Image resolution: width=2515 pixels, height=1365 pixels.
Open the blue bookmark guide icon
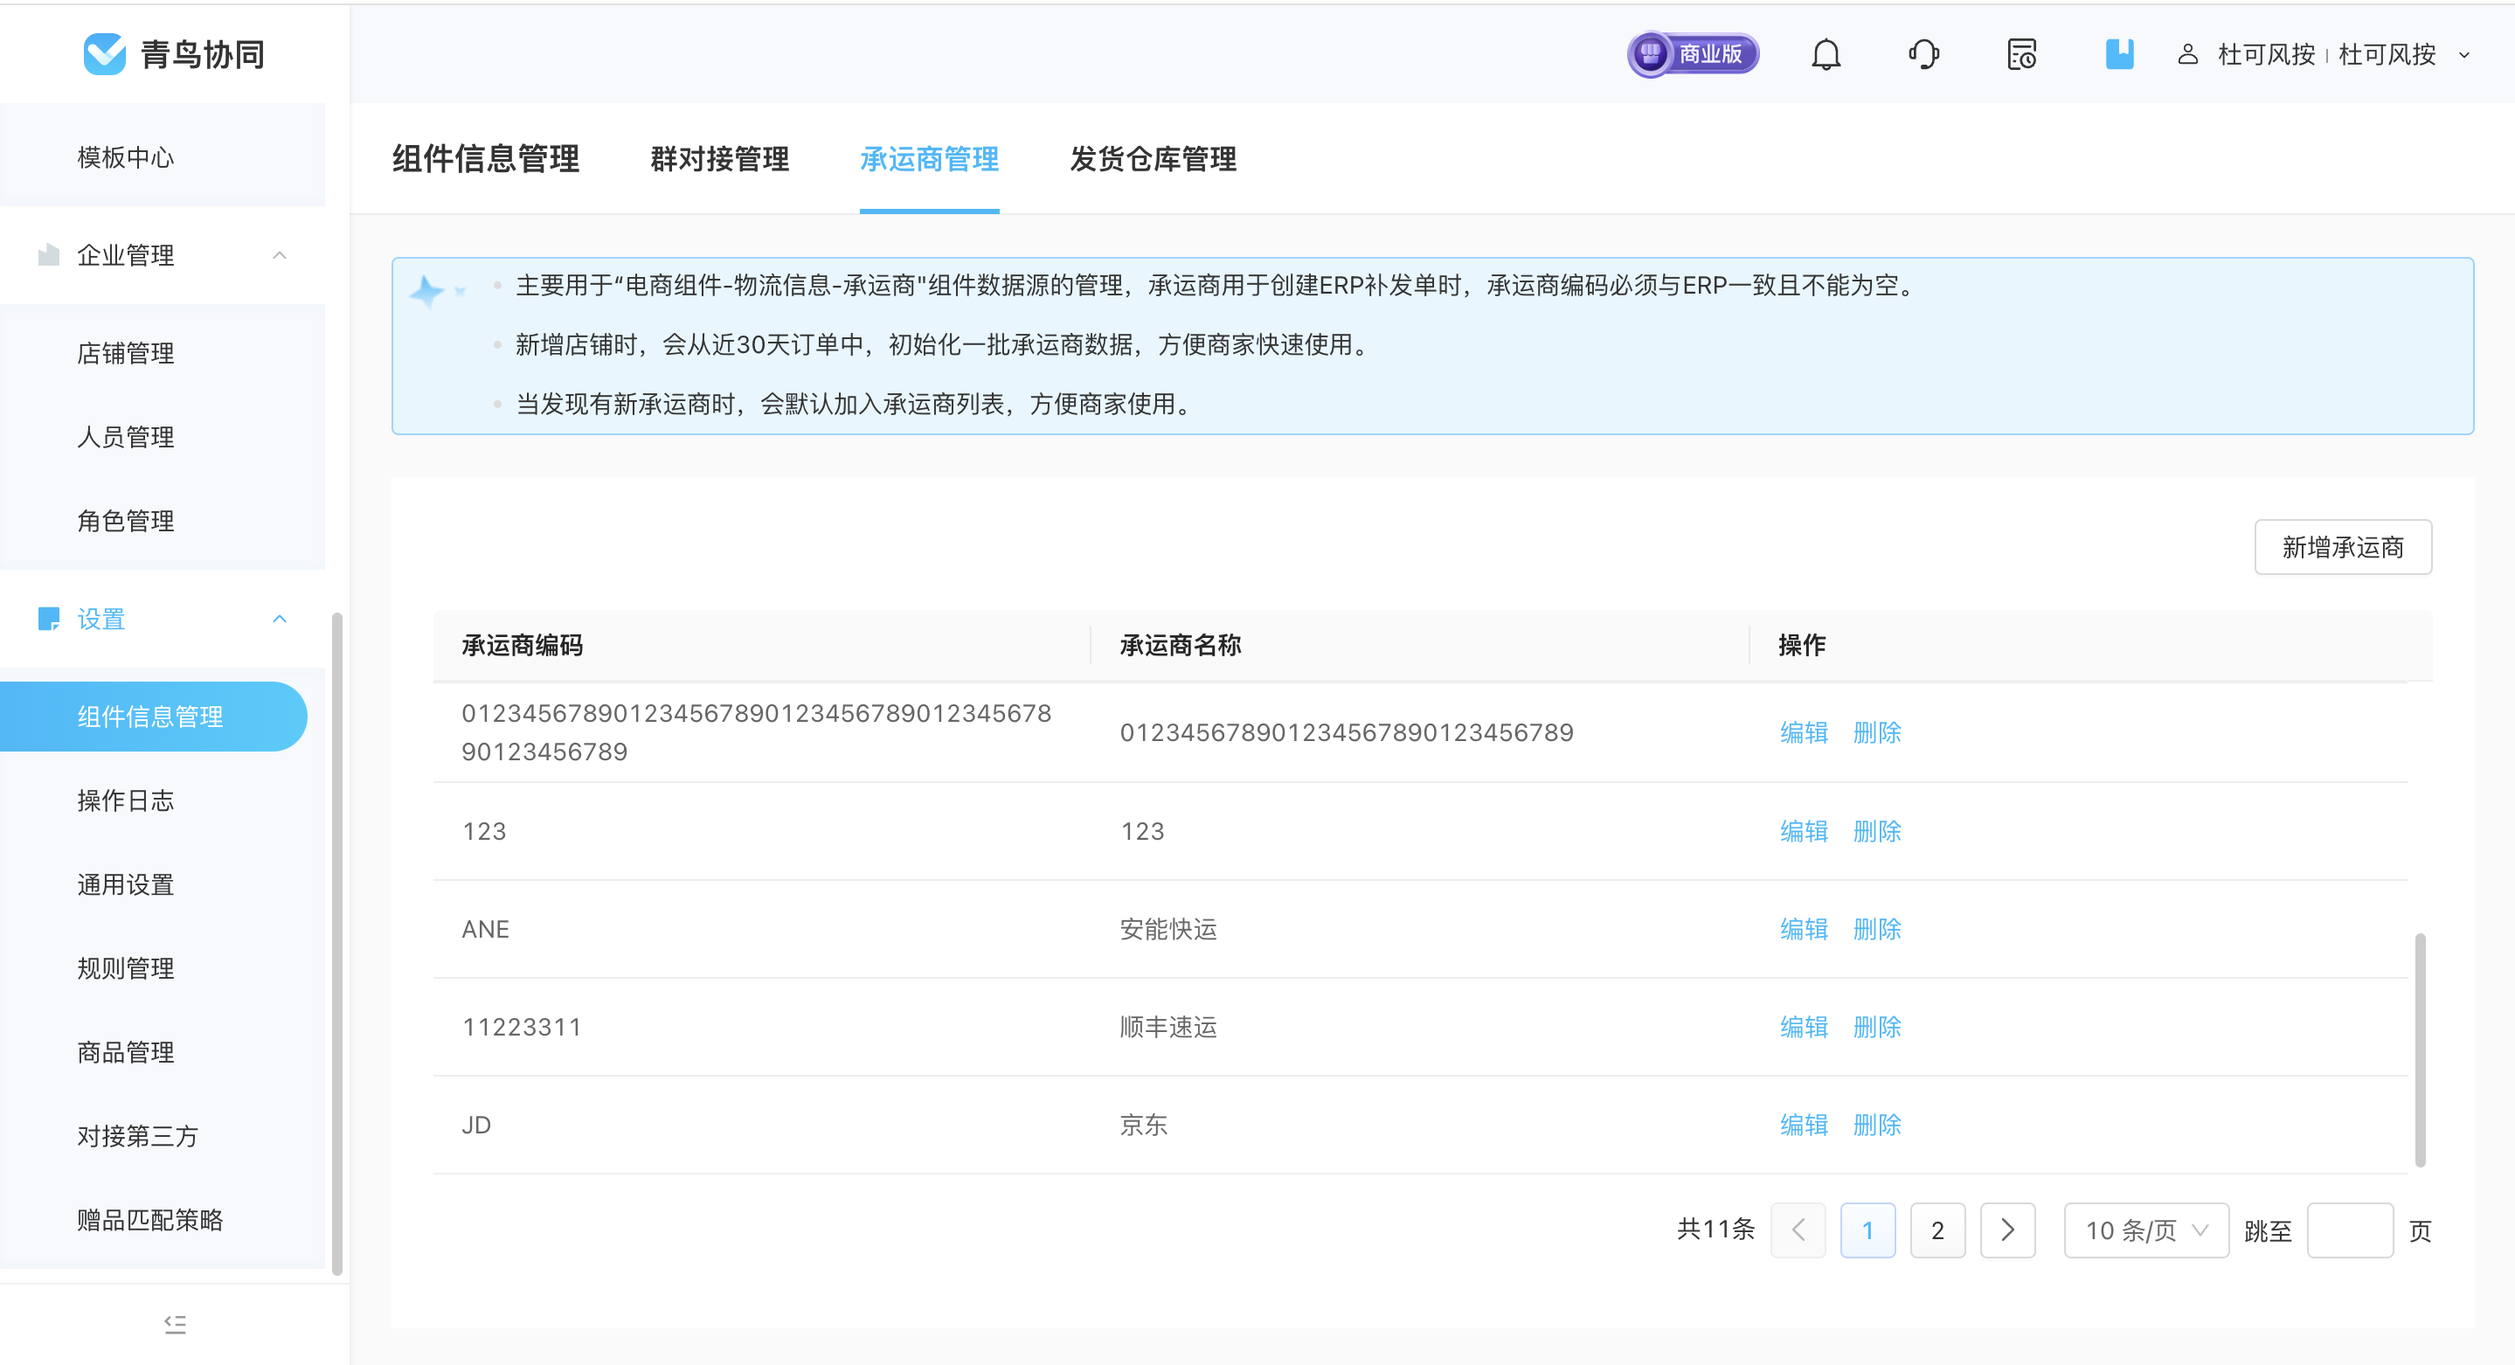click(2118, 53)
